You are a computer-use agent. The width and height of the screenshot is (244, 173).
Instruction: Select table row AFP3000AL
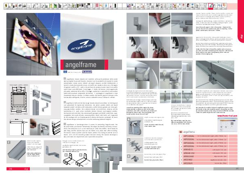click(x=208, y=143)
